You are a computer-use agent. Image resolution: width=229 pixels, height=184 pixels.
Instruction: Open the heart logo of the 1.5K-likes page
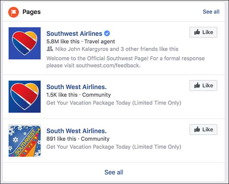(25, 97)
